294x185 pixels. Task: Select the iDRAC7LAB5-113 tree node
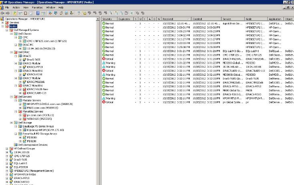(x=36, y=93)
